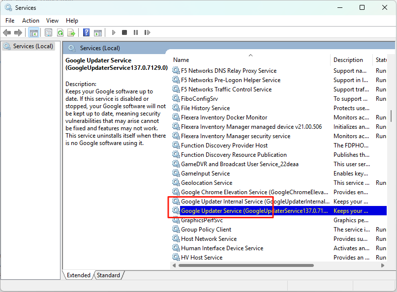
Task: Select Flexera Inventory Manager managed device service
Action: tap(251, 127)
